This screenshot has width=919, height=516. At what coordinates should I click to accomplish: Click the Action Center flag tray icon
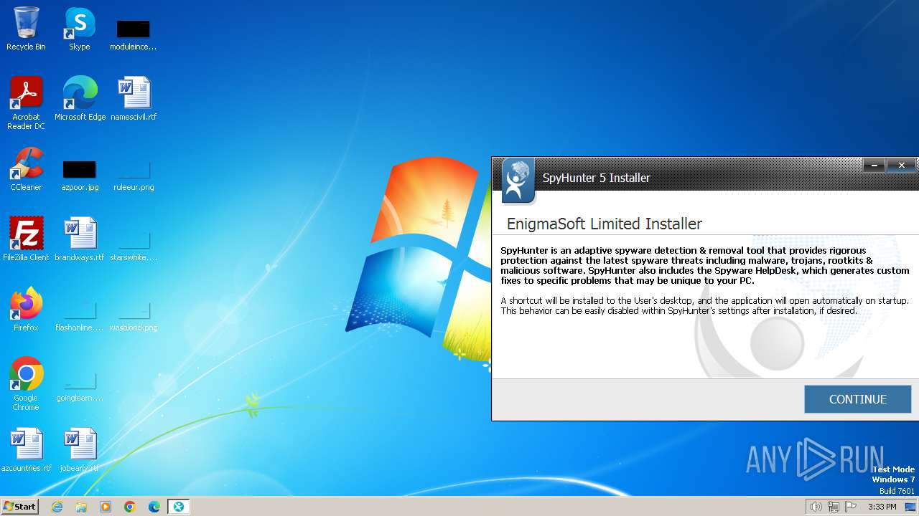tap(852, 507)
